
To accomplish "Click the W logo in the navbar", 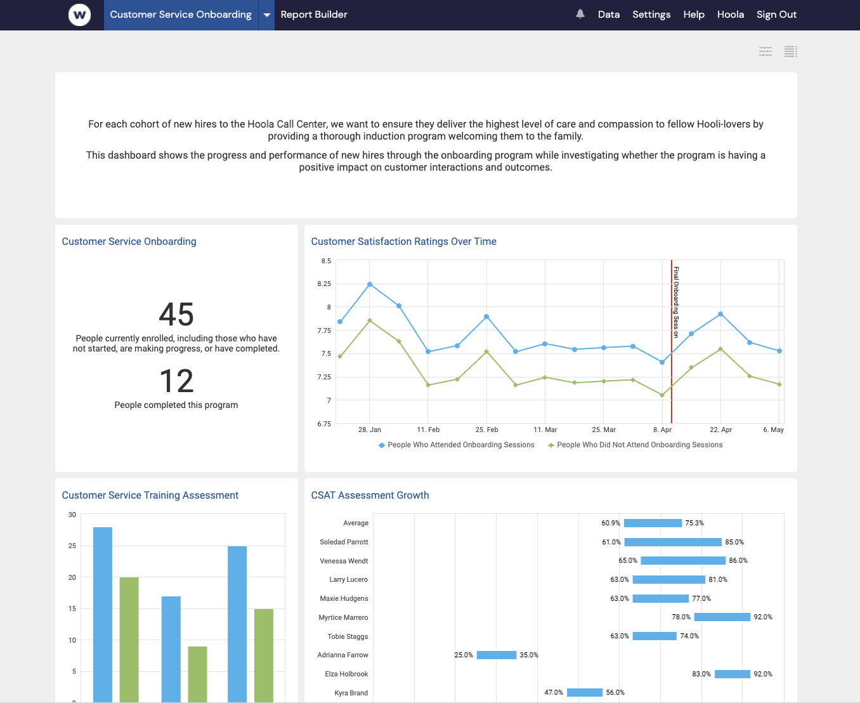I will (x=79, y=15).
